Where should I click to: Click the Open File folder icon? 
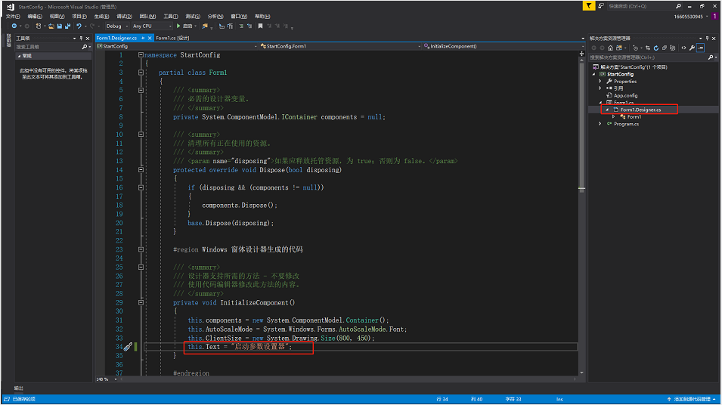51,26
